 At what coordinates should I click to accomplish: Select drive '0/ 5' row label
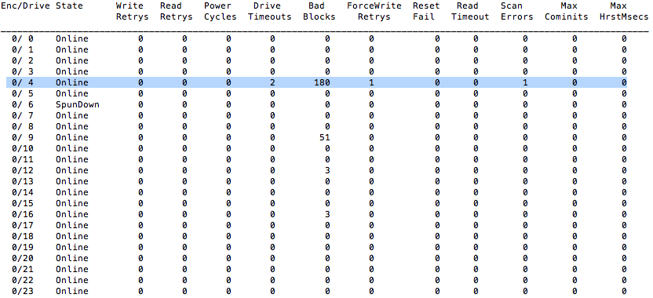tap(23, 93)
